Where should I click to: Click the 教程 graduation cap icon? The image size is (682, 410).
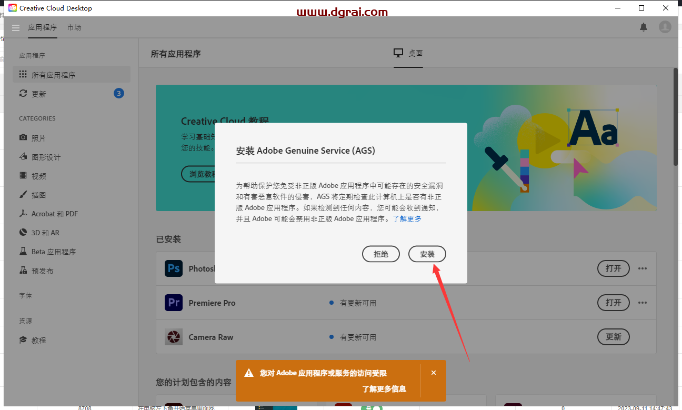pos(23,340)
